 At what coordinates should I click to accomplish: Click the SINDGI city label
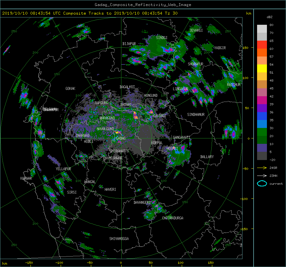click(162, 38)
